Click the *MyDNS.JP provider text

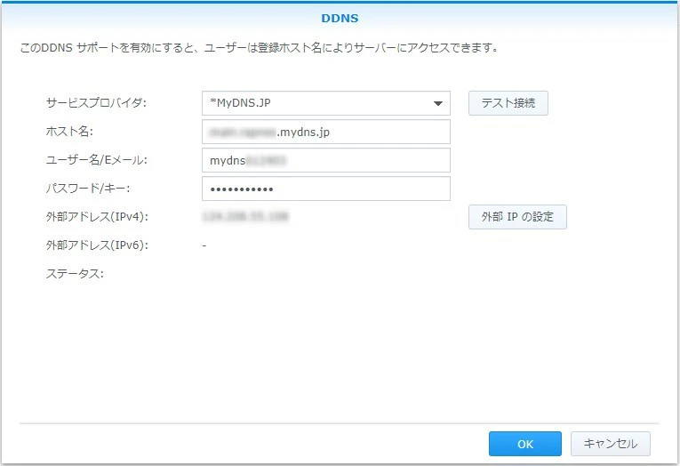tap(240, 103)
